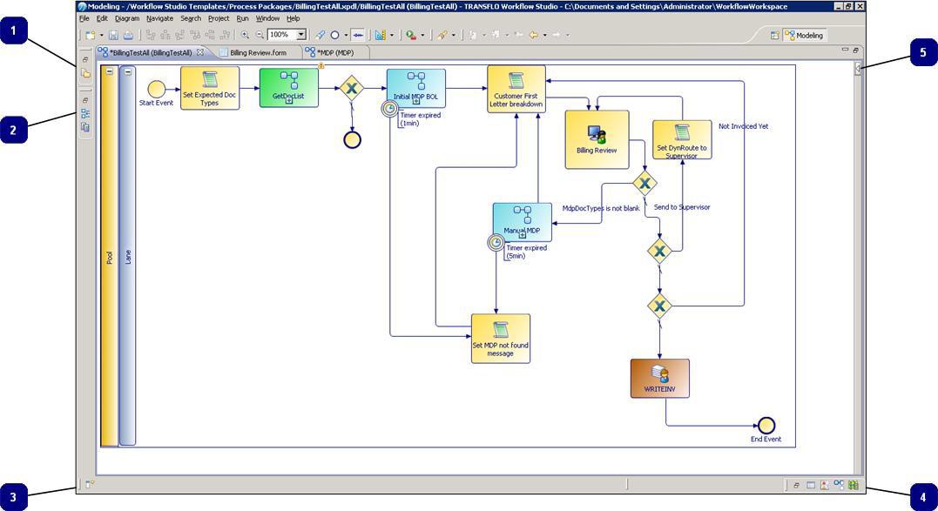Open the New item dropdown arrow in toolbar
This screenshot has width=938, height=511.
(101, 36)
